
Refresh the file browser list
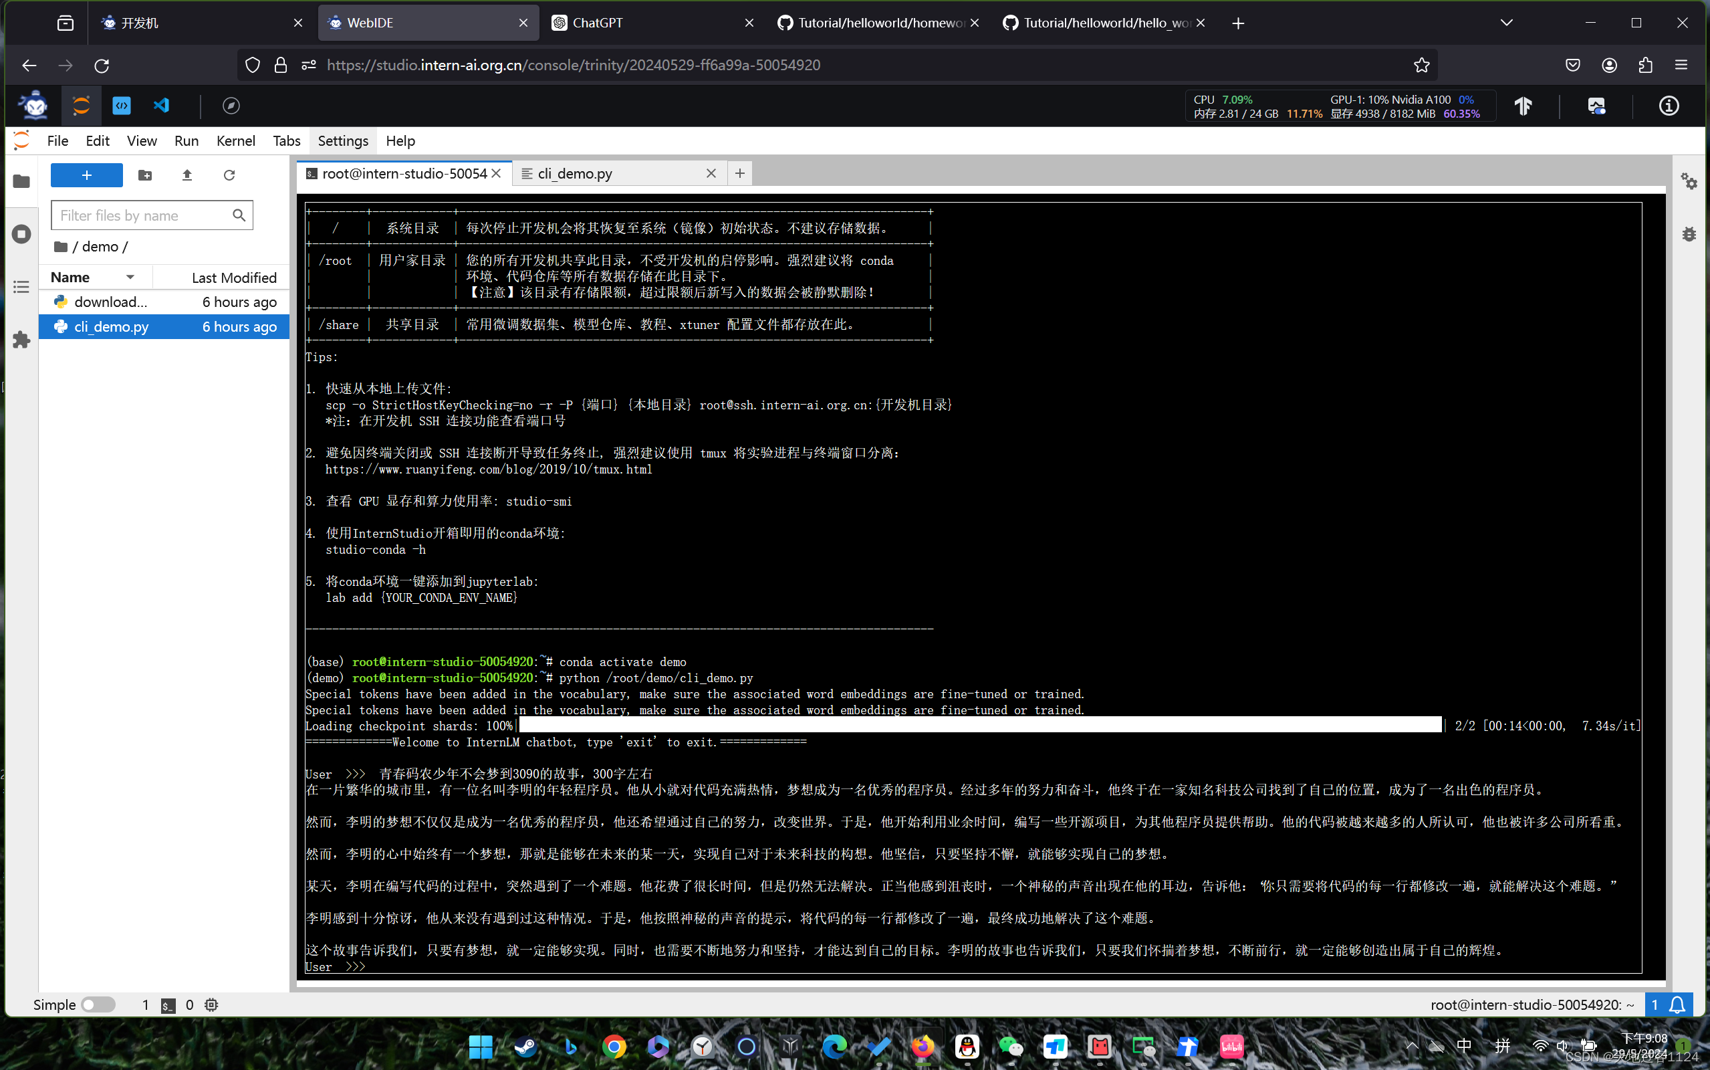229,175
